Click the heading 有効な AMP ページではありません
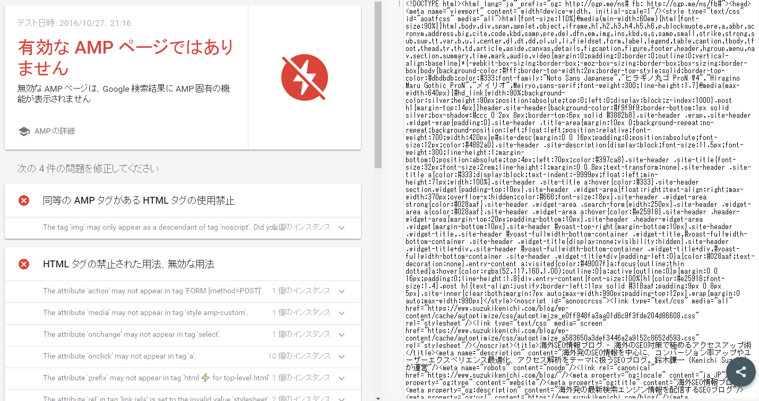Image resolution: width=759 pixels, height=401 pixels. [x=126, y=57]
